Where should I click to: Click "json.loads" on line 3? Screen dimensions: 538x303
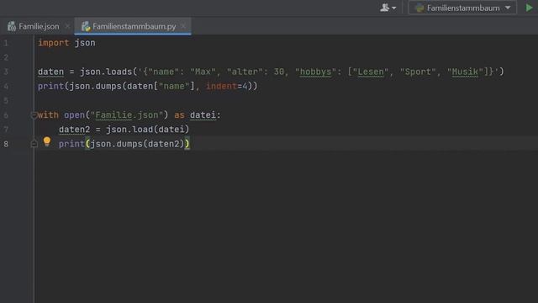pyautogui.click(x=106, y=72)
